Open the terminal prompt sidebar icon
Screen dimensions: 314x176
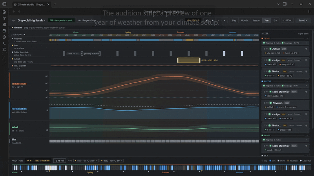(4, 43)
